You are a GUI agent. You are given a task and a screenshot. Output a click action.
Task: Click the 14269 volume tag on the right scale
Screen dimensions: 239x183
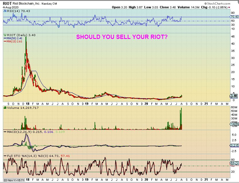click(x=234, y=124)
